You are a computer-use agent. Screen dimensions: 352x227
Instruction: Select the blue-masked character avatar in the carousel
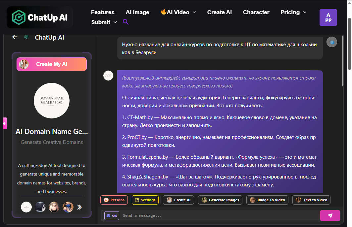68,207
